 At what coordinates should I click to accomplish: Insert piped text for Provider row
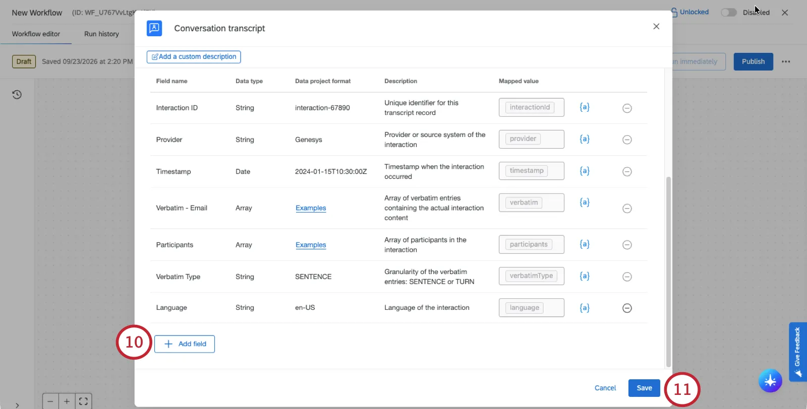point(585,139)
